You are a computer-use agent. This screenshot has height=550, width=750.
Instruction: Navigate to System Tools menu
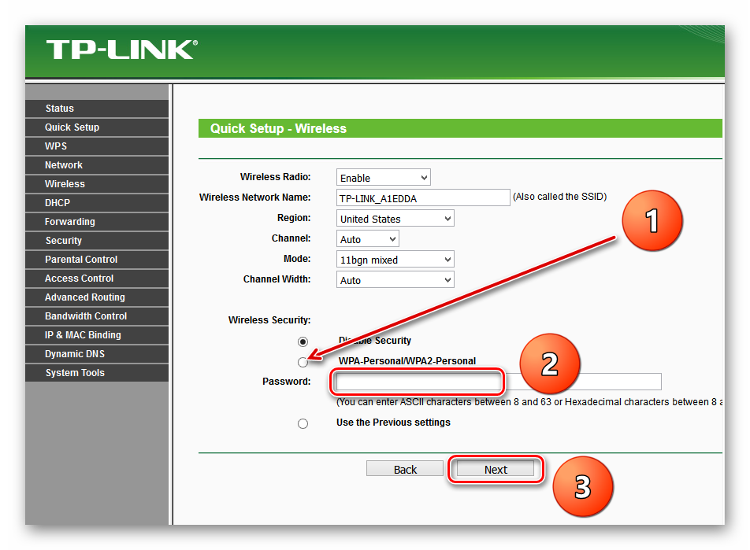pyautogui.click(x=75, y=373)
